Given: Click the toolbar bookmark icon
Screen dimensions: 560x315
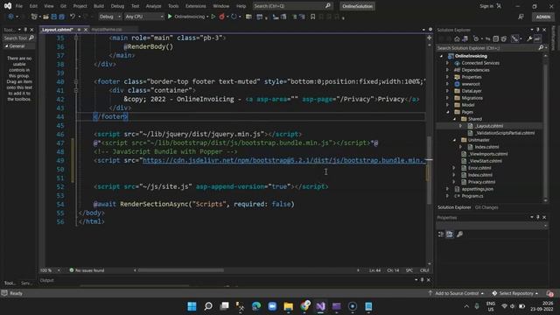Looking at the screenshot, I should pyautogui.click(x=312, y=17).
